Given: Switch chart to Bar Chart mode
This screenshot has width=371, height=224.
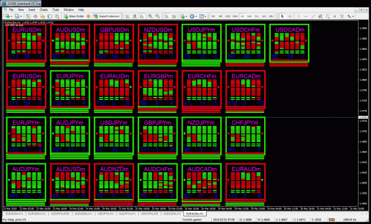Looking at the screenshot, I should pos(127,16).
